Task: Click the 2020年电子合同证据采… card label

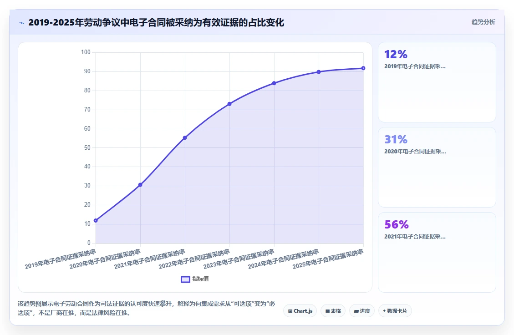Action: [415, 152]
